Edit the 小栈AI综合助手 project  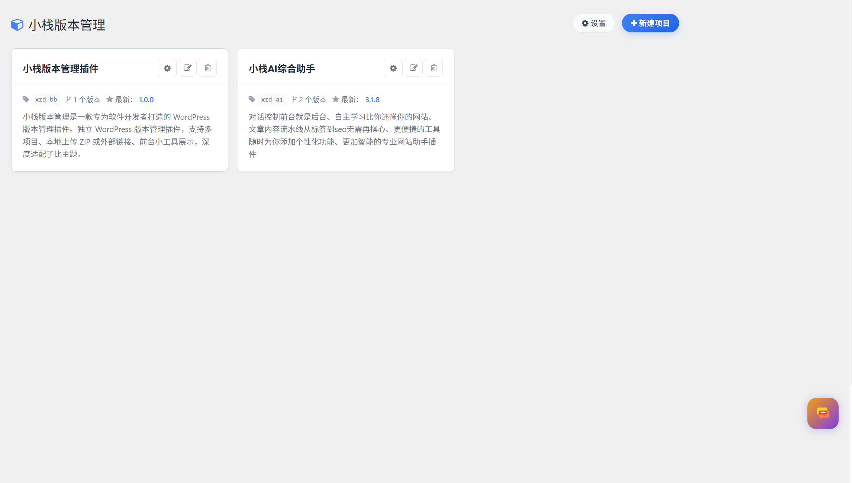coord(414,68)
